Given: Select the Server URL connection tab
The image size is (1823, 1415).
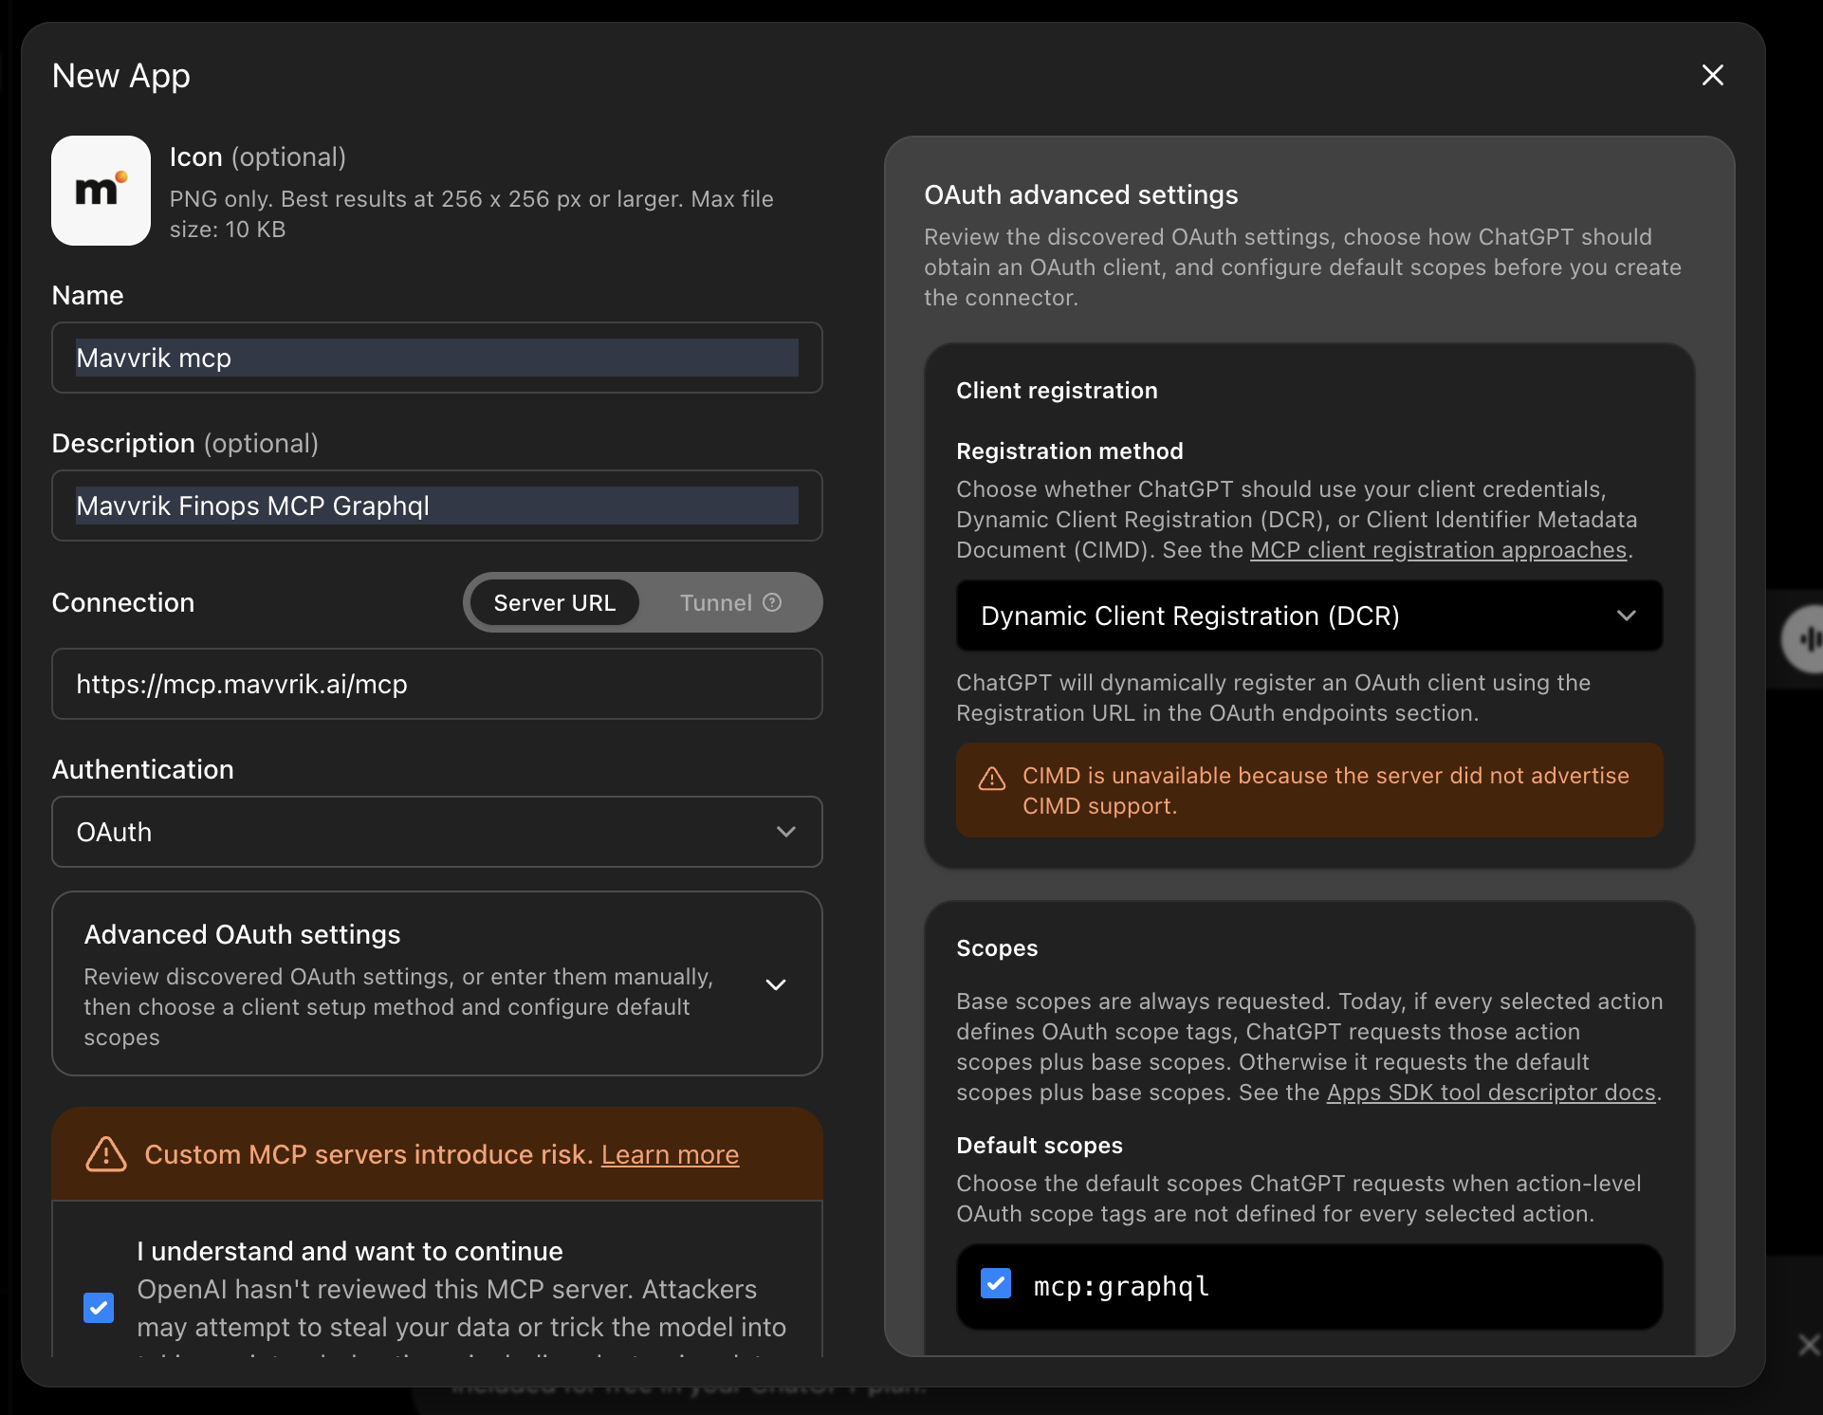Looking at the screenshot, I should pyautogui.click(x=555, y=603).
